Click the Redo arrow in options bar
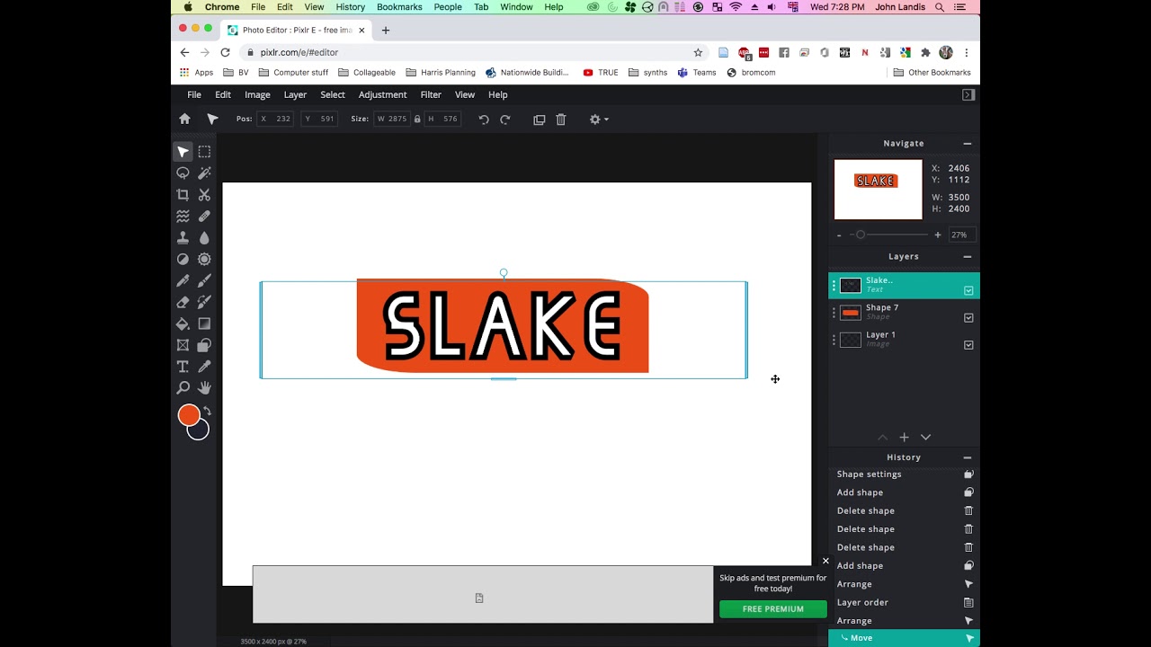 (505, 119)
